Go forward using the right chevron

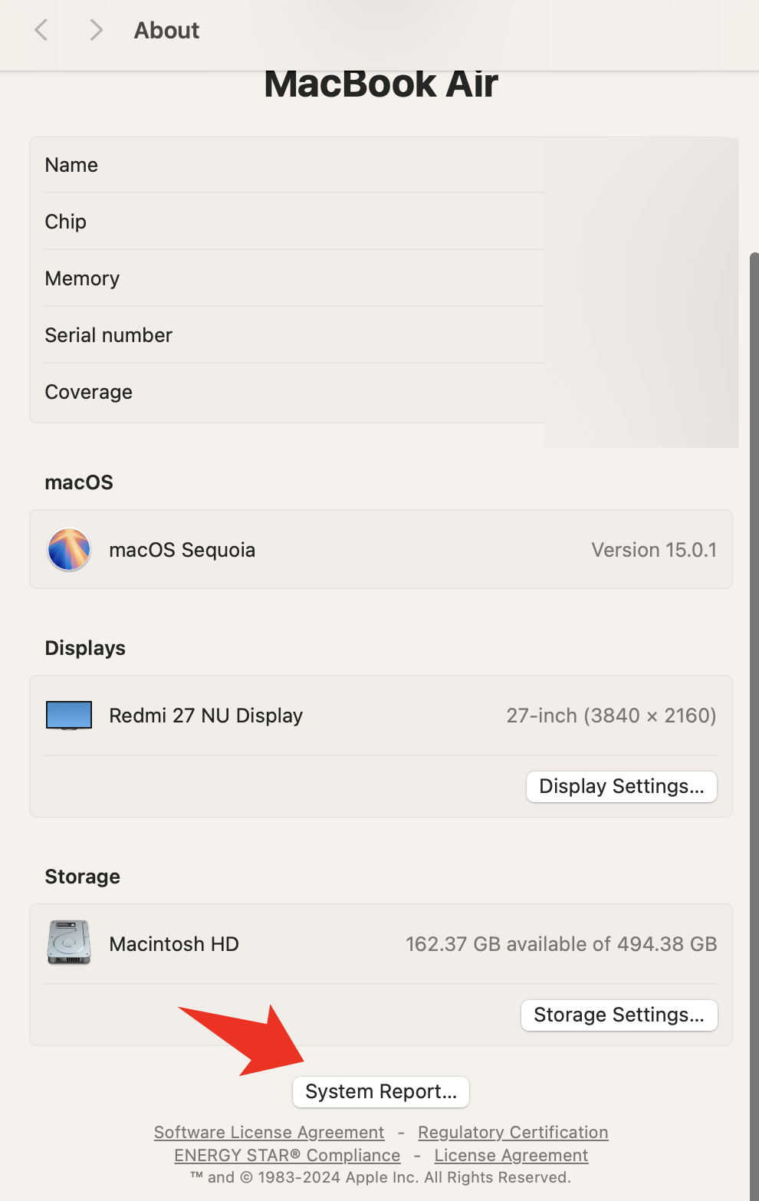pyautogui.click(x=96, y=30)
